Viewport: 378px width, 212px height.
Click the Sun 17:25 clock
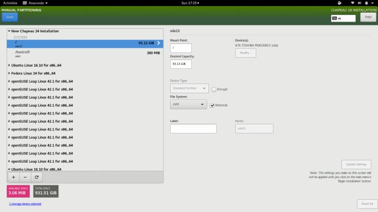click(x=190, y=3)
